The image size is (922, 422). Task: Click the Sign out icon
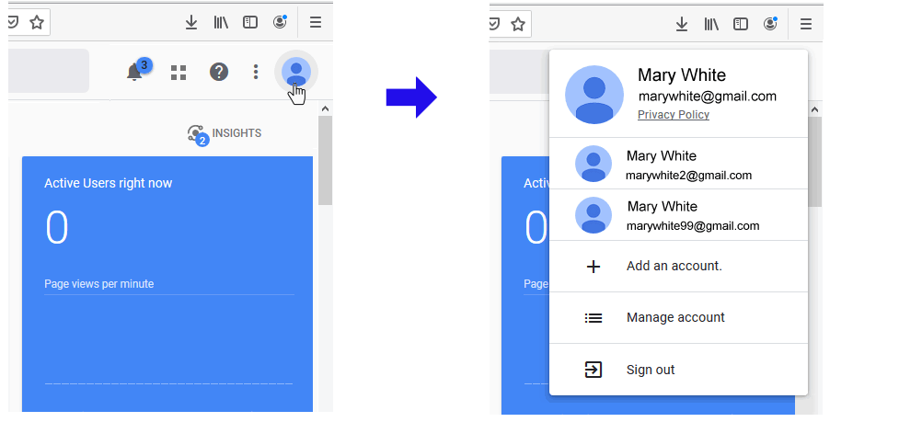pyautogui.click(x=594, y=370)
